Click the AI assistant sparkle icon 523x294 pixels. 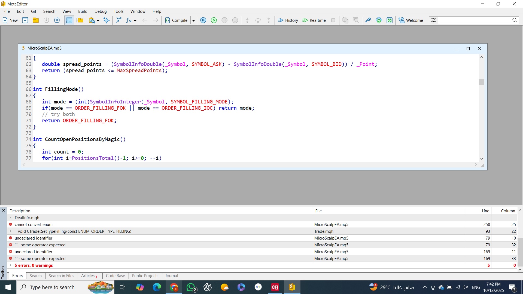[106, 20]
